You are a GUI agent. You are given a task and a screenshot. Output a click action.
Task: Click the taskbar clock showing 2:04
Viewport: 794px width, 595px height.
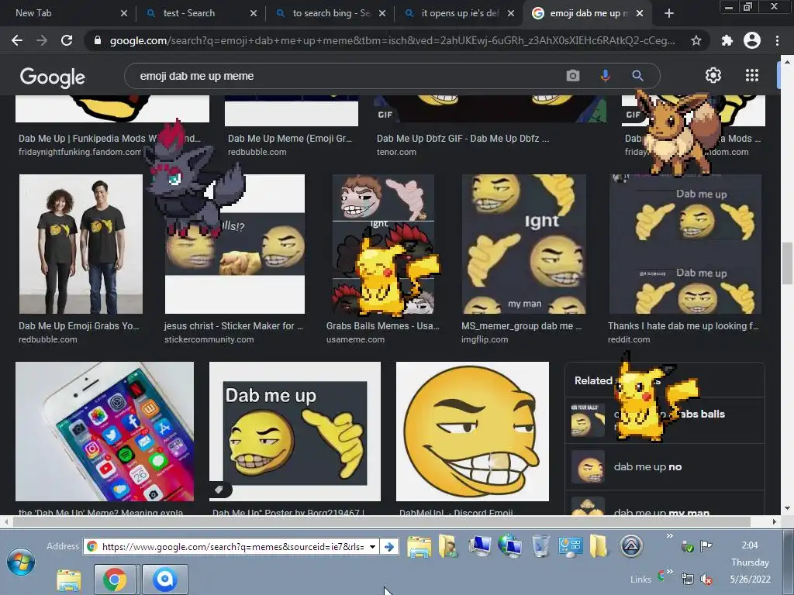coord(750,545)
